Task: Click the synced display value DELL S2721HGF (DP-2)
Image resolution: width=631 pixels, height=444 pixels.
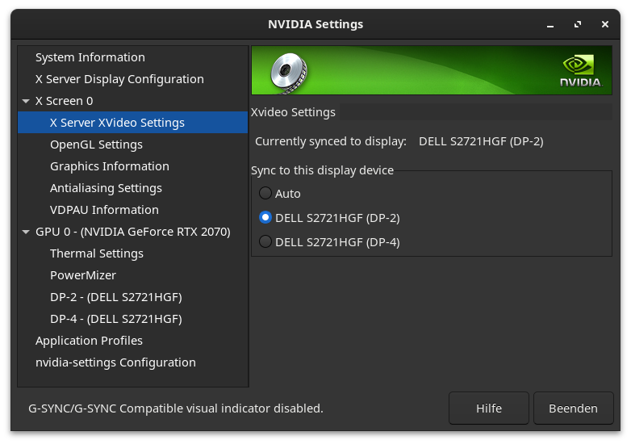Action: tap(481, 141)
